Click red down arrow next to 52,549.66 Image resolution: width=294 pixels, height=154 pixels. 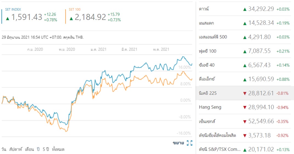(245, 122)
